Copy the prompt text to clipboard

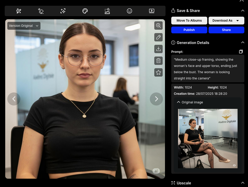241,52
